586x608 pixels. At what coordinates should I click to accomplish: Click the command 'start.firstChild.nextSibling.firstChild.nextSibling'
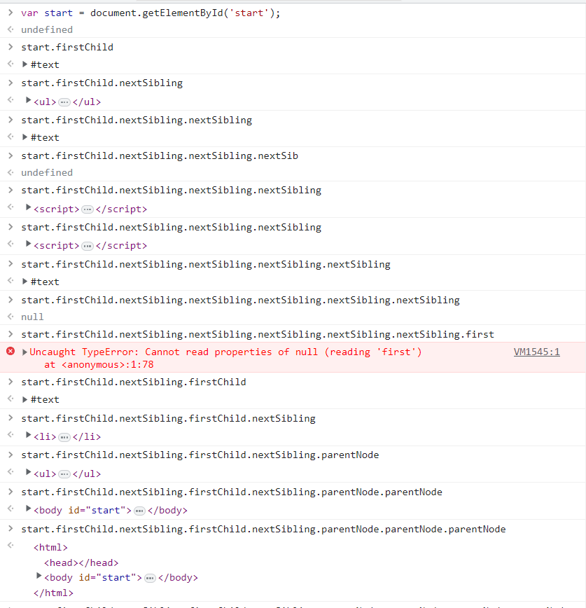coord(168,419)
